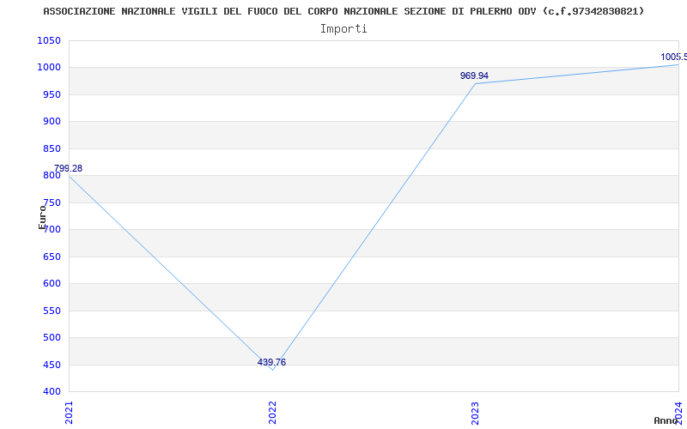
Task: Click the 700 y-axis tick label
Action: 52,230
